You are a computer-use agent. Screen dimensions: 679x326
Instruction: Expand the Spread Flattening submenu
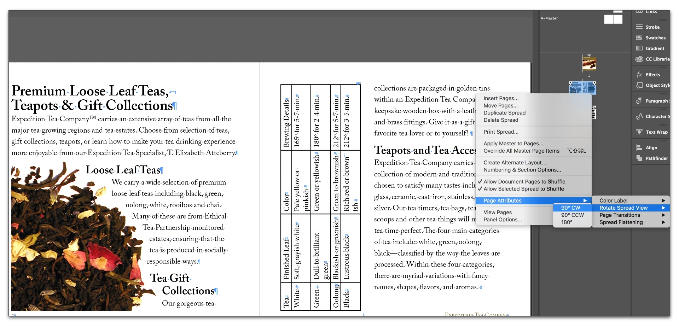point(631,222)
